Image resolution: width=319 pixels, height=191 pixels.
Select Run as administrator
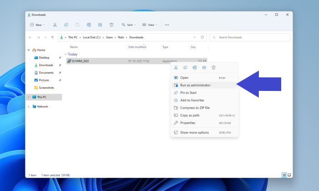[x=204, y=85]
